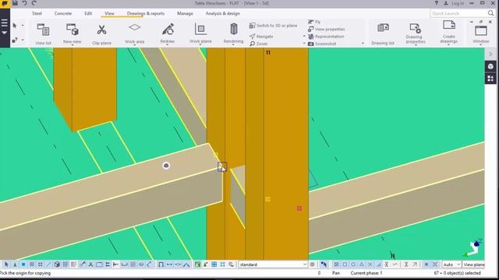Start the Fly command
Image resolution: width=499 pixels, height=280 pixels.
pyautogui.click(x=314, y=22)
